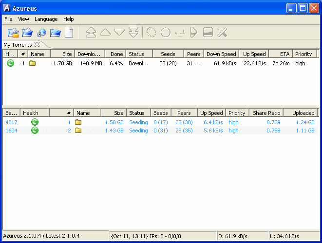Click the 0.758 share ratio value
This screenshot has width=322, height=243.
(x=273, y=131)
